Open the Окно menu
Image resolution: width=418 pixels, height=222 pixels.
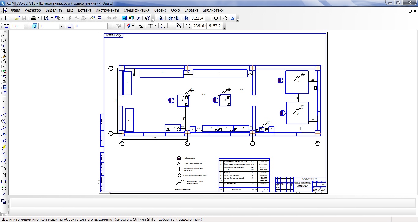click(175, 10)
